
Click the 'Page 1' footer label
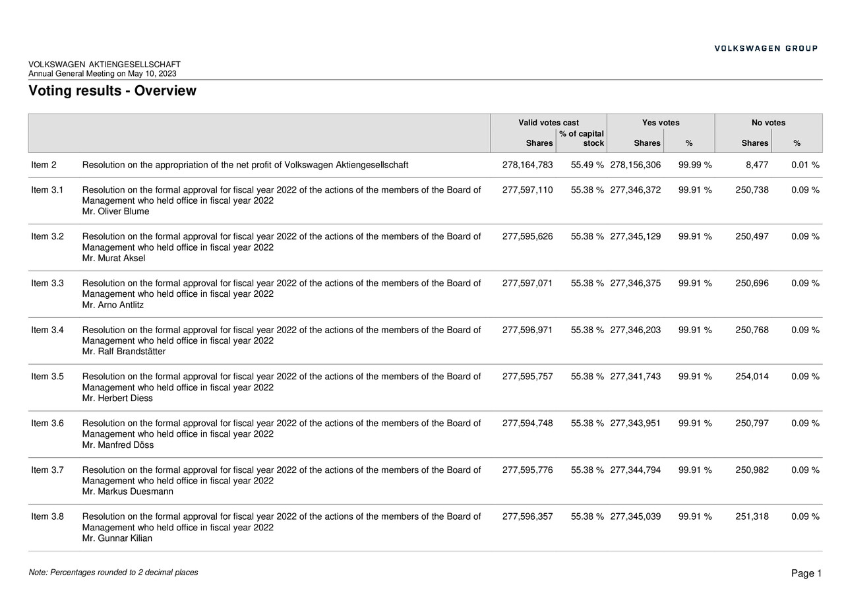[806, 575]
